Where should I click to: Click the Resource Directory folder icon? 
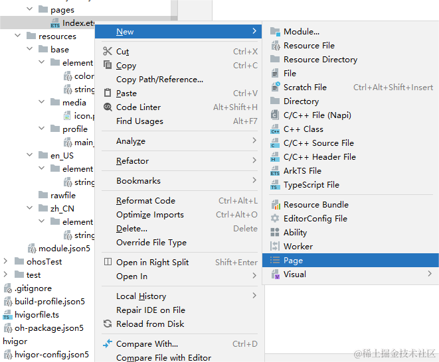[275, 59]
